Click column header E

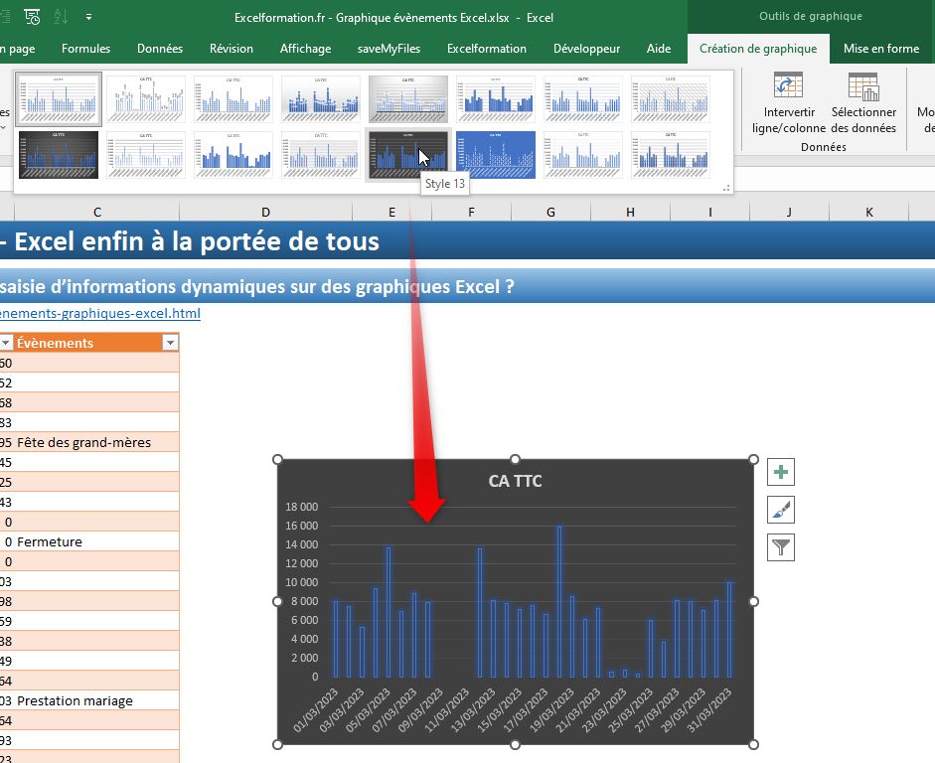point(391,212)
